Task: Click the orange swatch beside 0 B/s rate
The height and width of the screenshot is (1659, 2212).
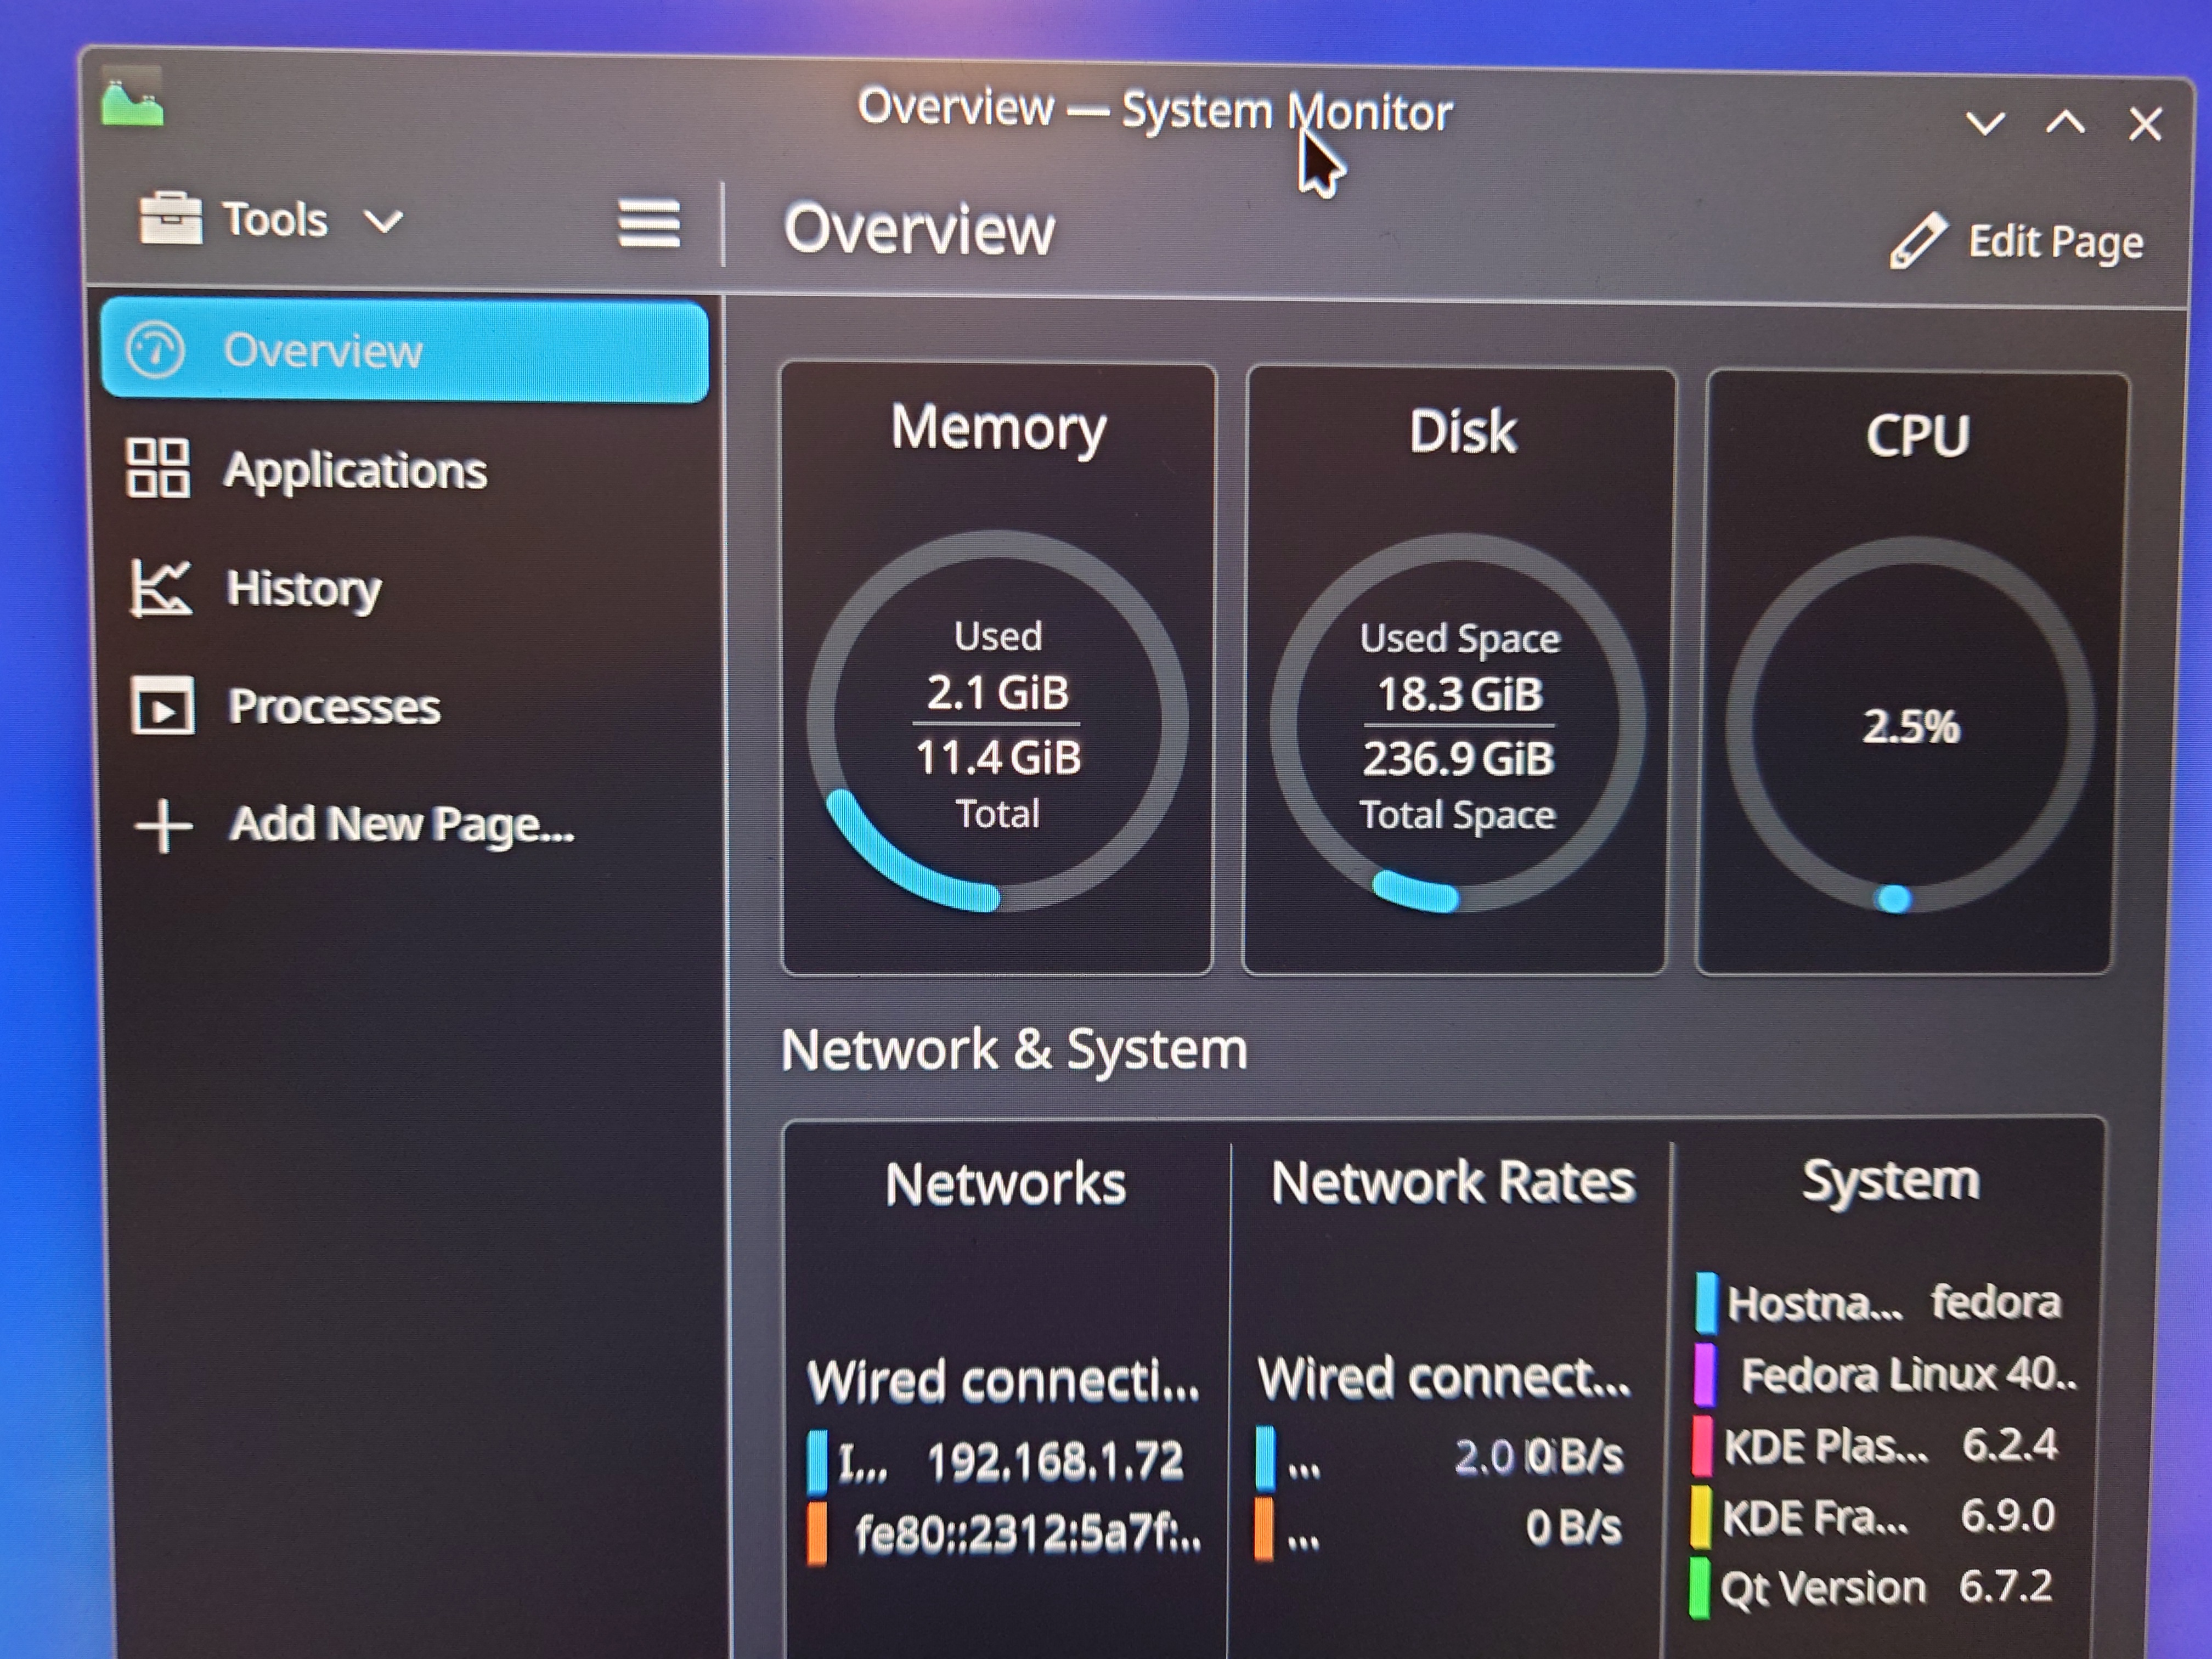Action: point(1264,1528)
